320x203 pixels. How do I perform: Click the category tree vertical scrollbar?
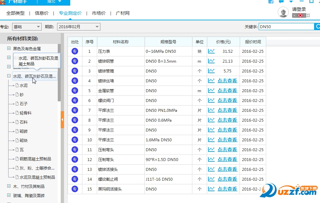click(x=59, y=73)
